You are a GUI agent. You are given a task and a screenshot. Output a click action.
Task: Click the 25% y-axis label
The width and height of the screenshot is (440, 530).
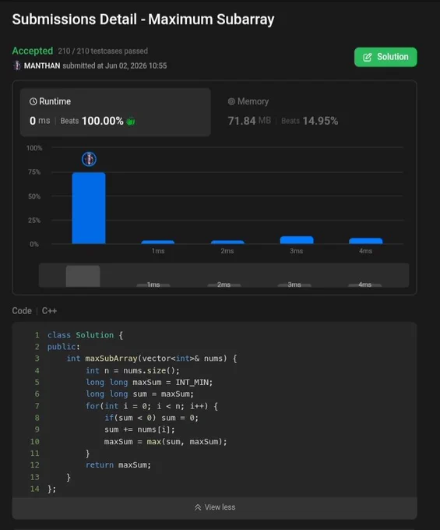34,221
